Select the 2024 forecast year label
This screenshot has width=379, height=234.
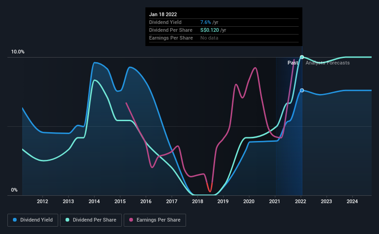[352, 201]
